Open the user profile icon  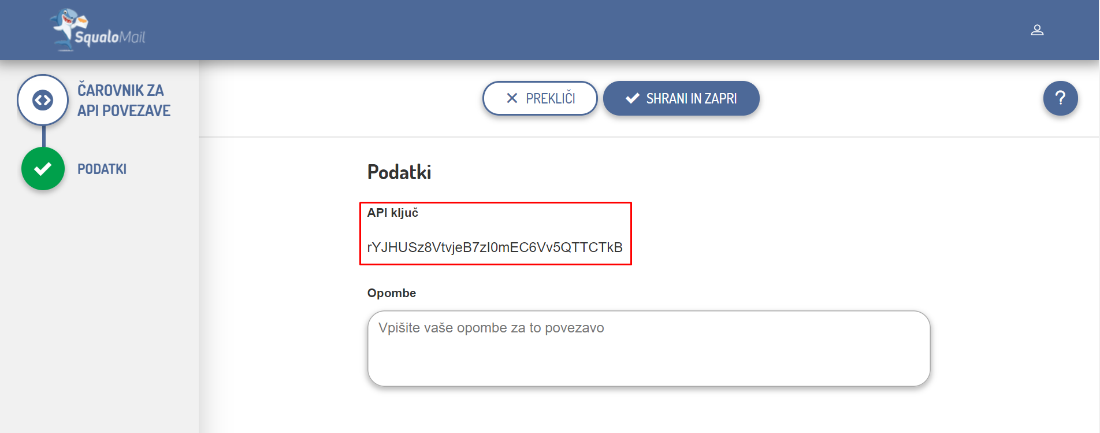click(1037, 30)
